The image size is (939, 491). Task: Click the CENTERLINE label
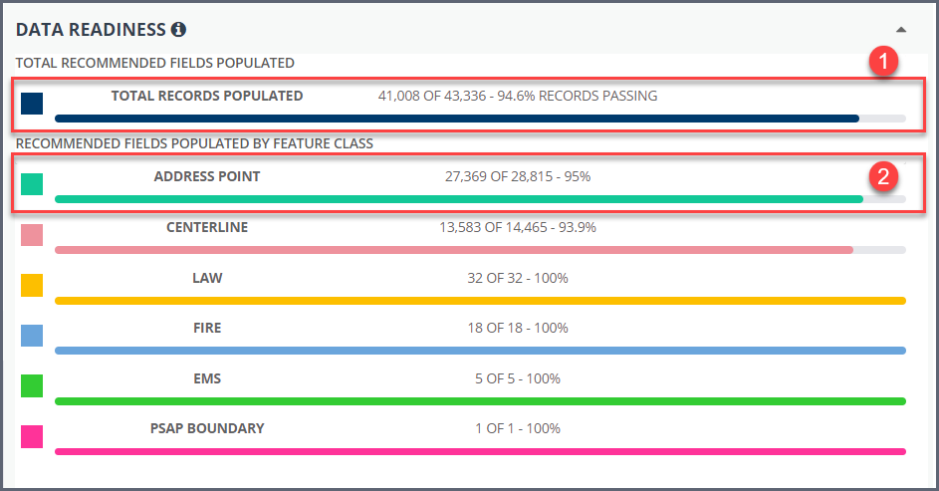207,227
